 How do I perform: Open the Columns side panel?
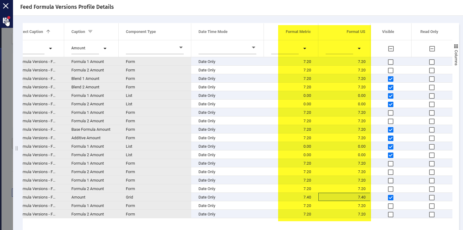tap(456, 55)
